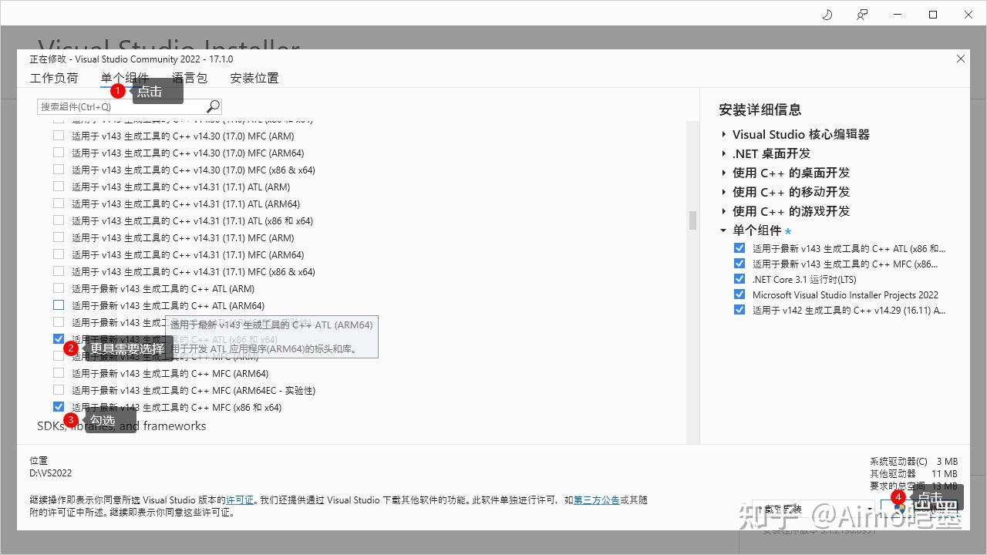Click the 许可证 link
The image size is (987, 555).
(x=240, y=499)
